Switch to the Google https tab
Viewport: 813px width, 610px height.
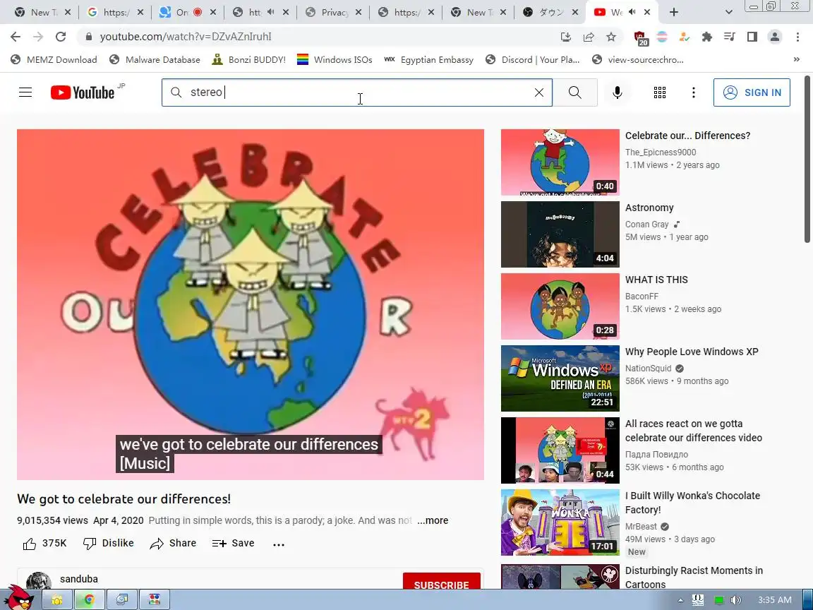pos(115,12)
